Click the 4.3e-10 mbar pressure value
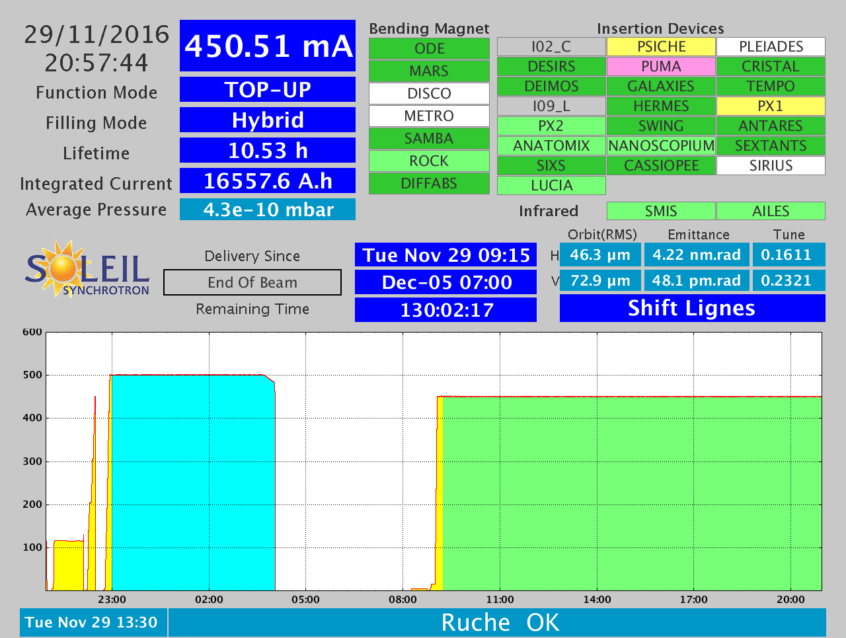846x638 pixels. point(268,210)
